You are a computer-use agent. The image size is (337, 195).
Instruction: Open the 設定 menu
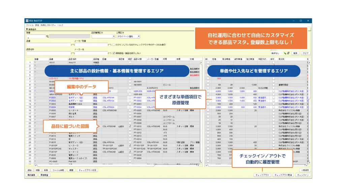click(x=37, y=25)
